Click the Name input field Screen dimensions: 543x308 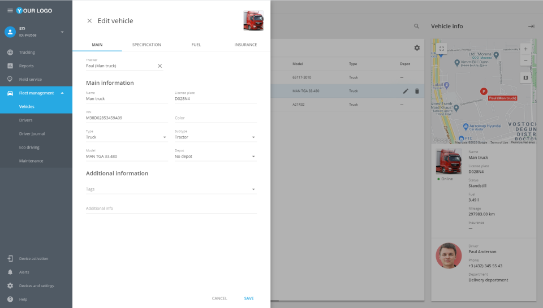click(x=127, y=99)
